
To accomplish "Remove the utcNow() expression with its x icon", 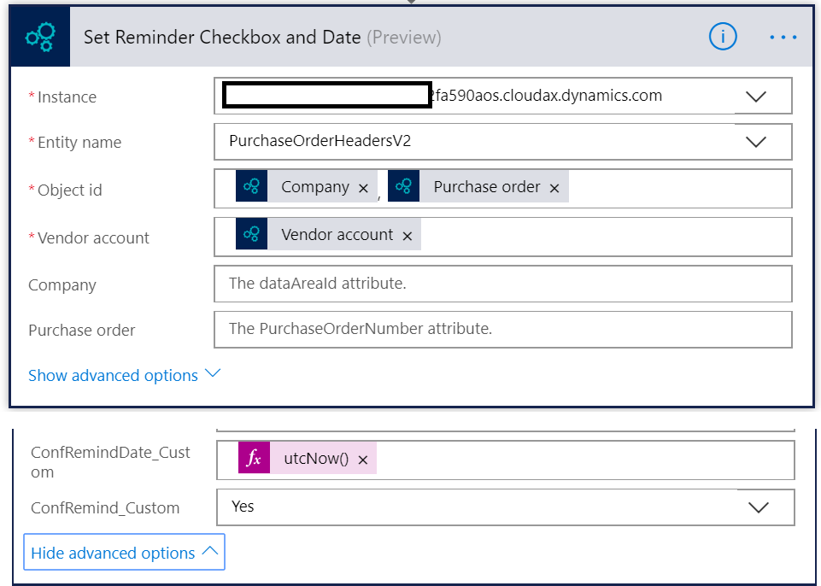I will pos(363,458).
